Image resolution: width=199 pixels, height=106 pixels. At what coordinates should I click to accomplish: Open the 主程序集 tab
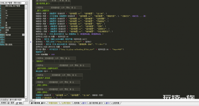116,103
